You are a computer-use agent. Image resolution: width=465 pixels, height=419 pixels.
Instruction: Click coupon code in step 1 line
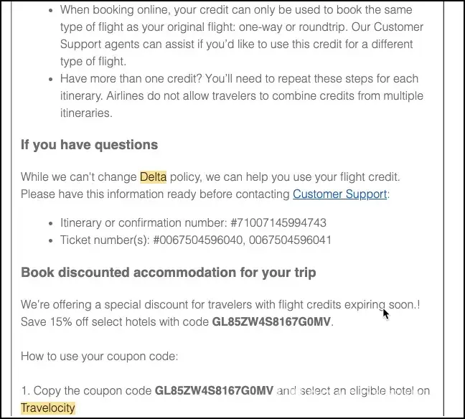point(215,391)
